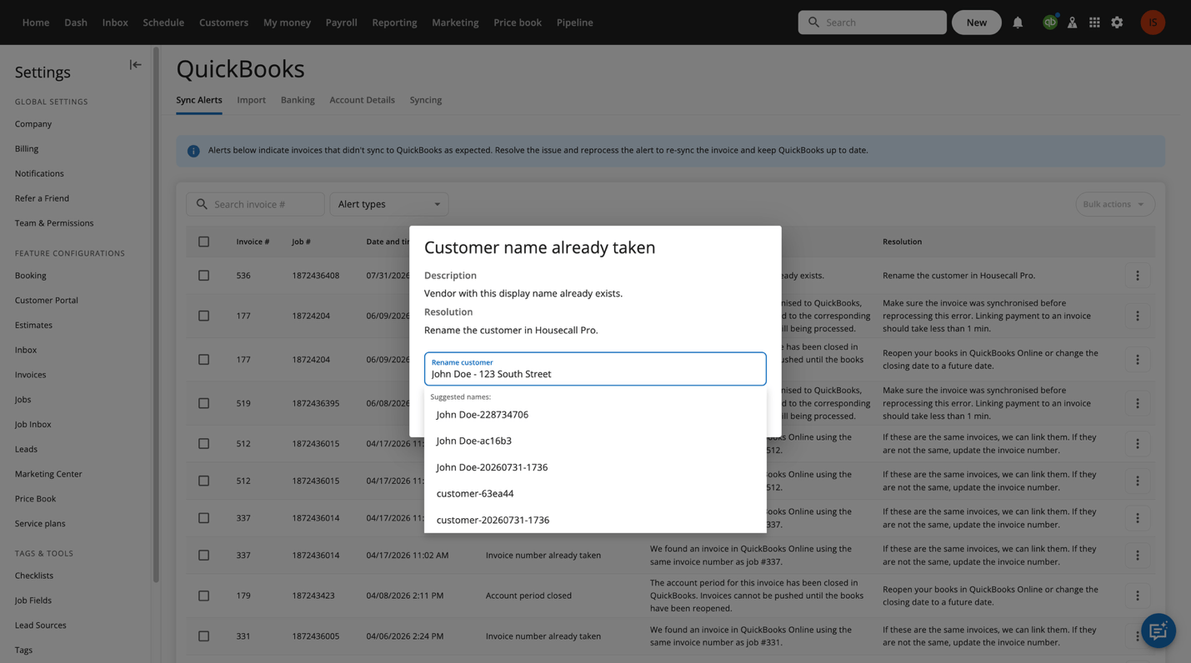Choose suggested name John Doe-ac16b3
Image resolution: width=1191 pixels, height=663 pixels.
click(595, 441)
